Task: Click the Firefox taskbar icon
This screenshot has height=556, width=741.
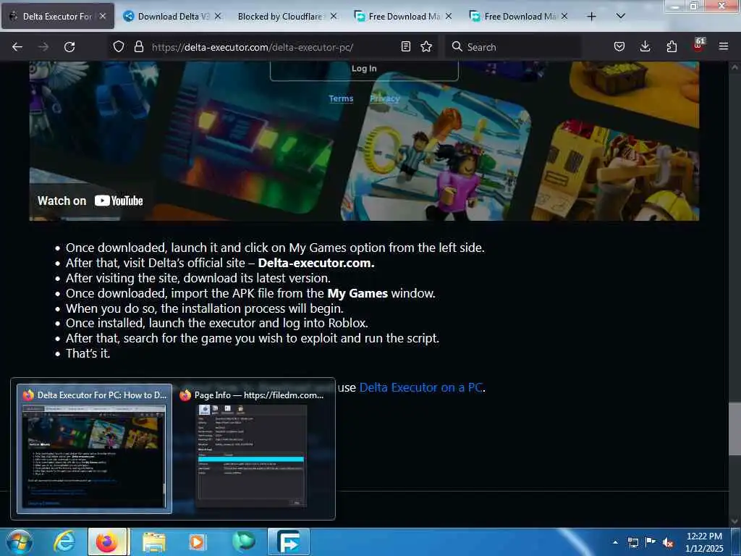Action: point(107,542)
